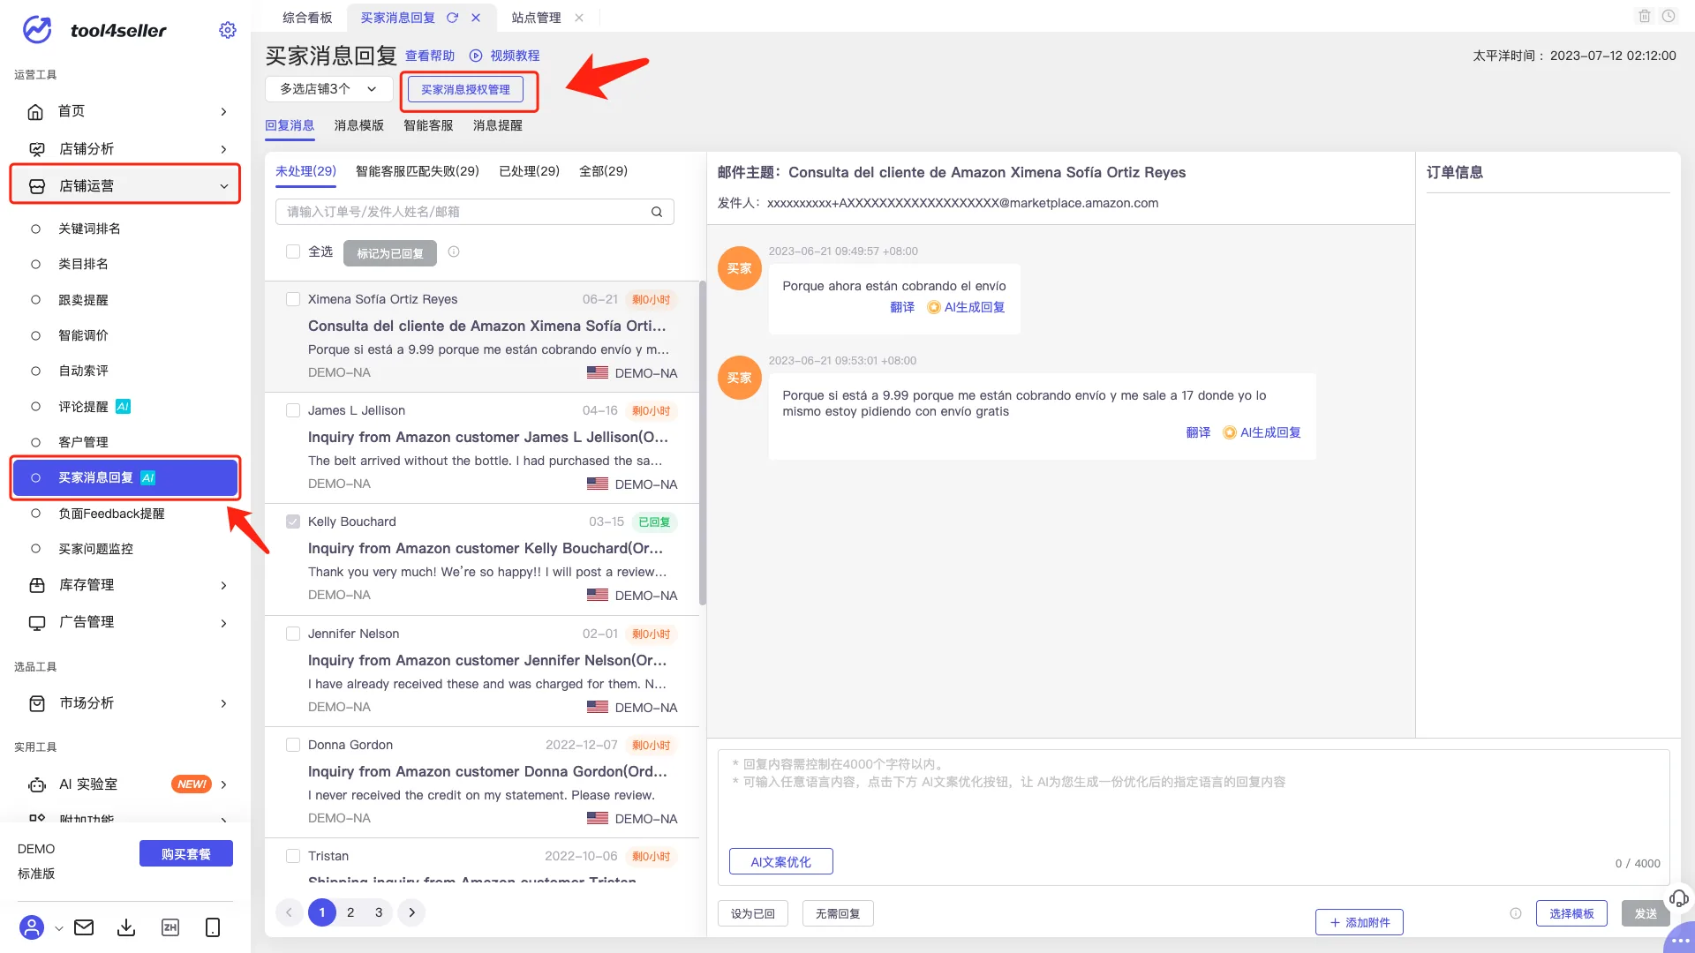The image size is (1695, 953).
Task: Click the message list vertical scrollbar
Action: coord(703,443)
